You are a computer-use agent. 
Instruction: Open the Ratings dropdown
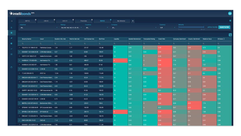[x=71, y=28]
